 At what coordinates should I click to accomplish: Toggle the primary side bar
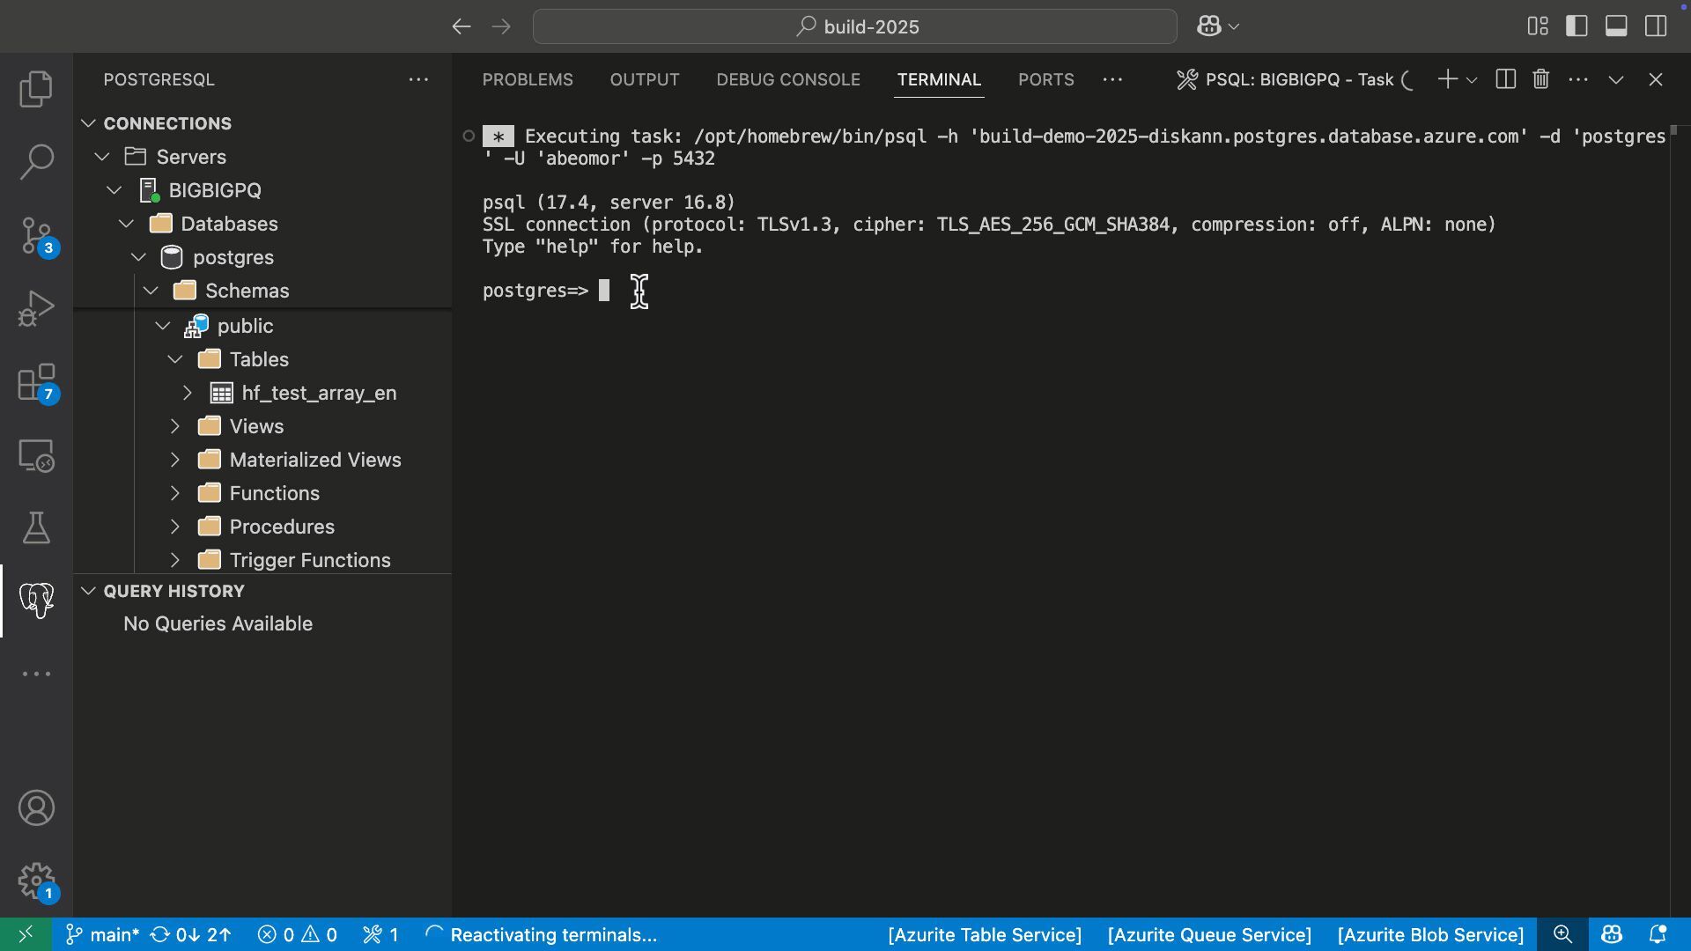1577,26
